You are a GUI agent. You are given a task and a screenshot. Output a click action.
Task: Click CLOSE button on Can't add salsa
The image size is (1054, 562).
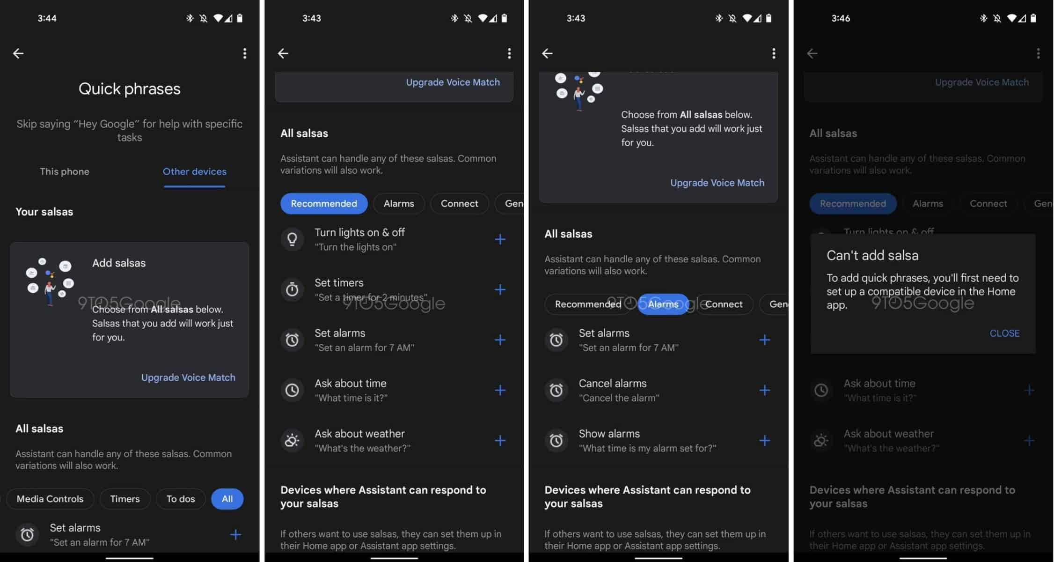[x=1005, y=333]
